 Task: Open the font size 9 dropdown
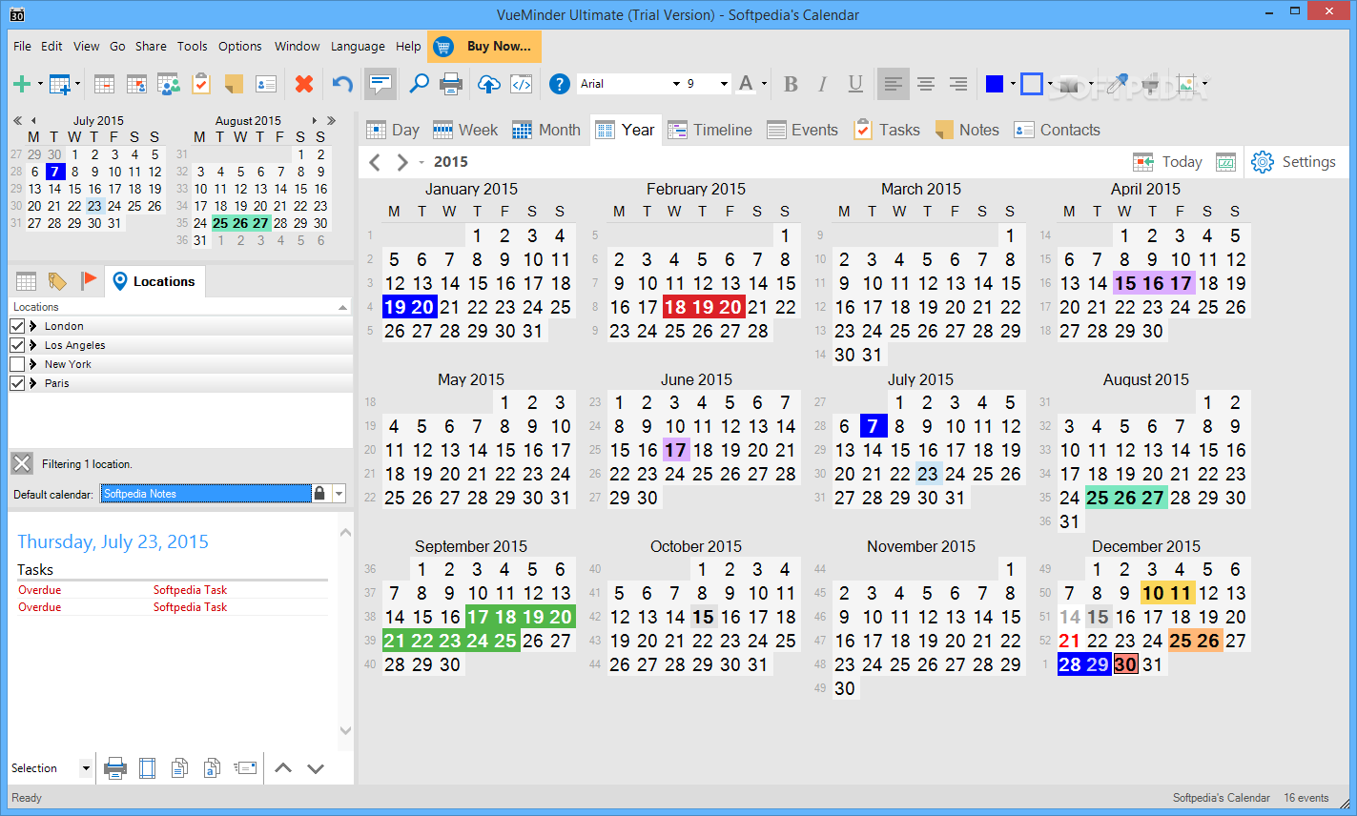click(x=724, y=84)
